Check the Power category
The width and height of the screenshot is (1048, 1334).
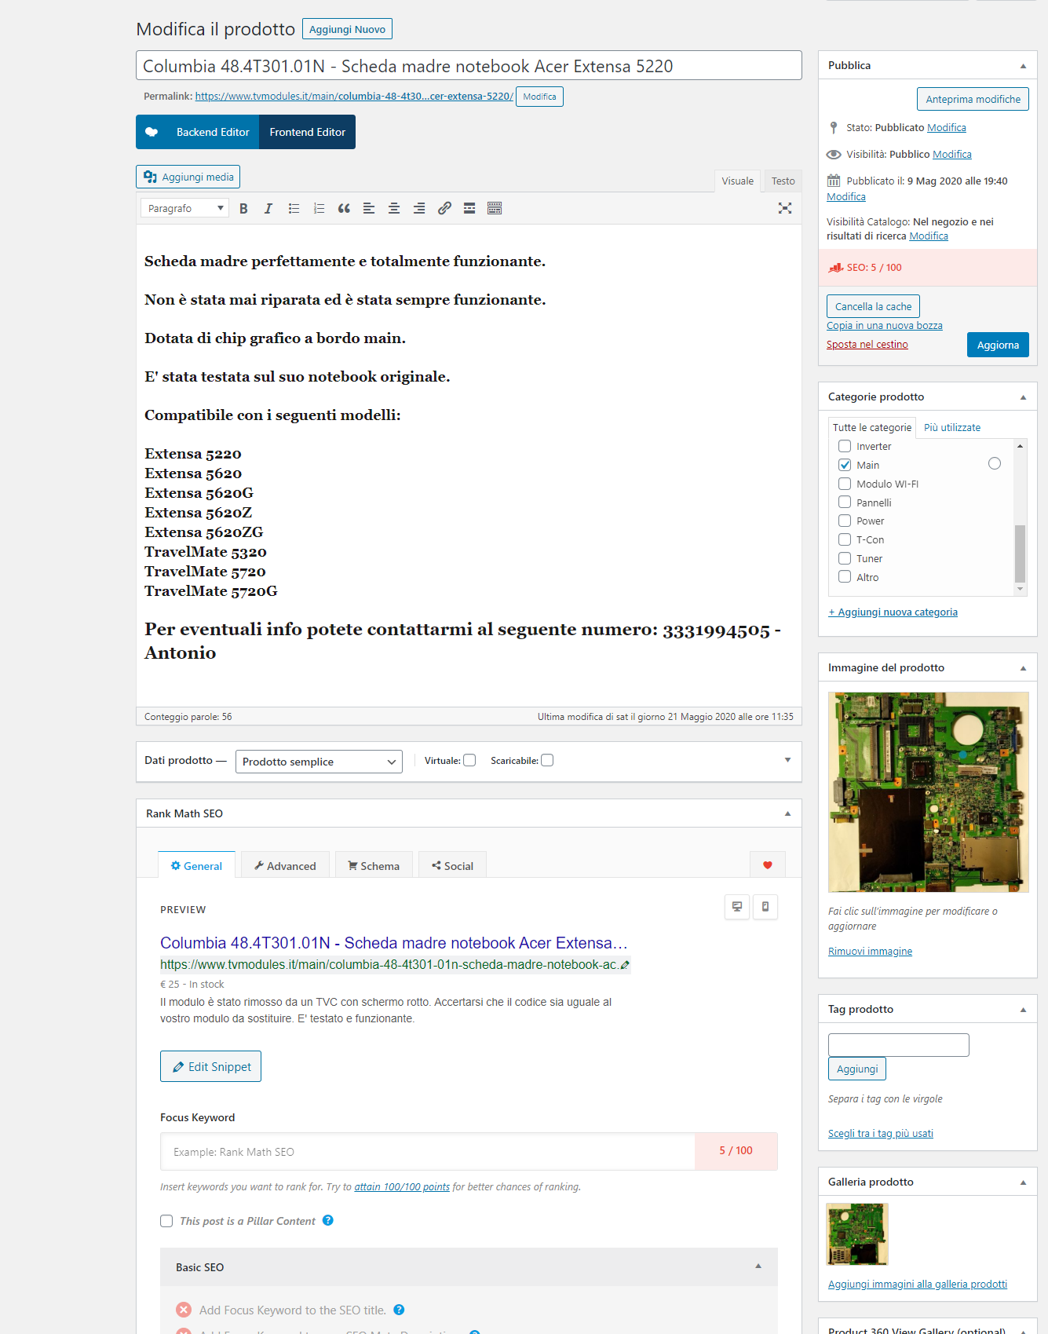click(845, 521)
